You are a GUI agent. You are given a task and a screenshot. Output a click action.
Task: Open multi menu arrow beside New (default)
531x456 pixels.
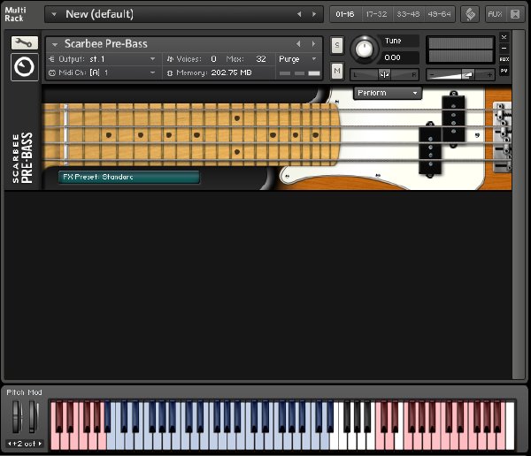[54, 14]
